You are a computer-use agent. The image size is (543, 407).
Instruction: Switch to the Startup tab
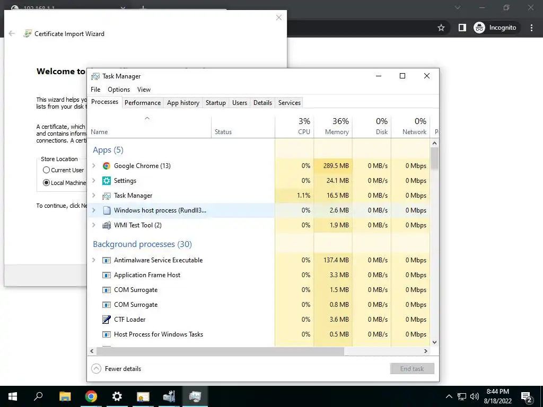pos(216,103)
